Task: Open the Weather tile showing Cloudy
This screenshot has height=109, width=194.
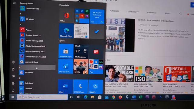Action: point(81,51)
